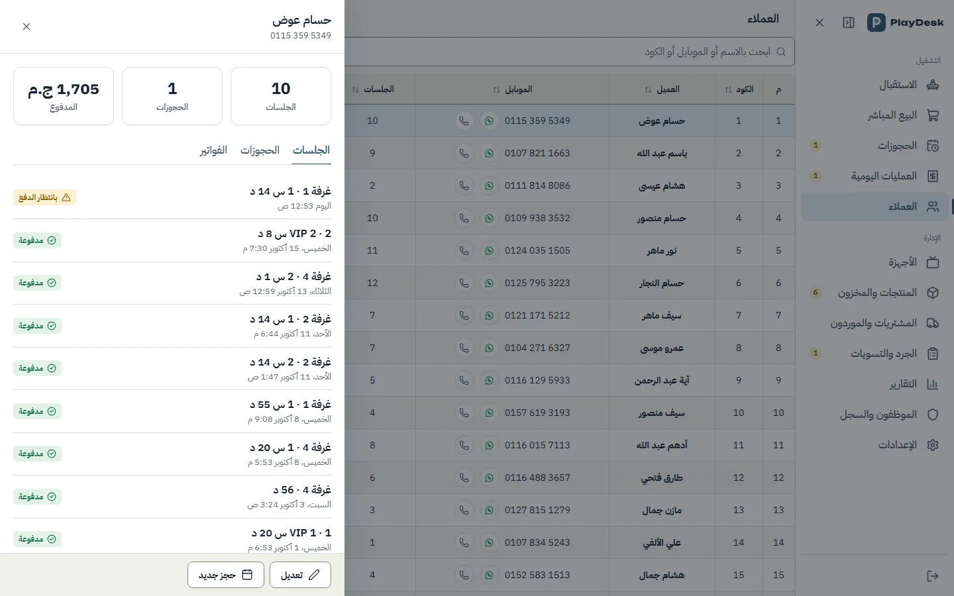This screenshot has width=954, height=596.
Task: Click the حجز جديد button
Action: (226, 575)
